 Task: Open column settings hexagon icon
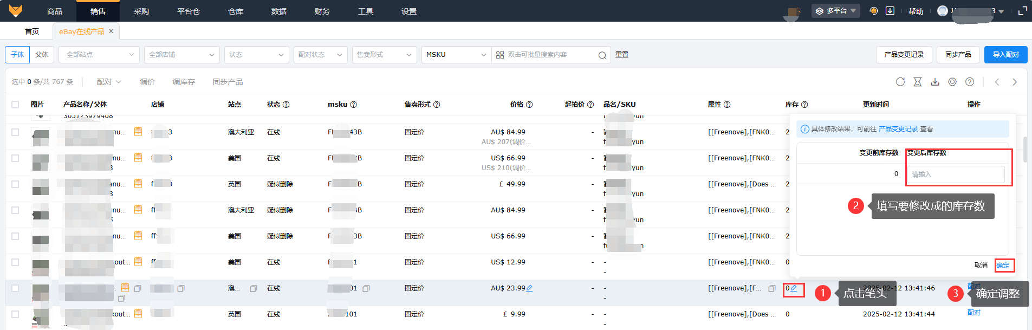pyautogui.click(x=952, y=82)
